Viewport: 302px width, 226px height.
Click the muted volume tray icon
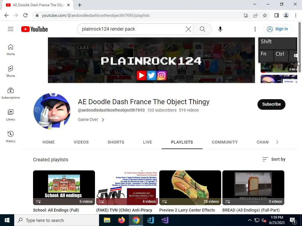click(x=264, y=220)
